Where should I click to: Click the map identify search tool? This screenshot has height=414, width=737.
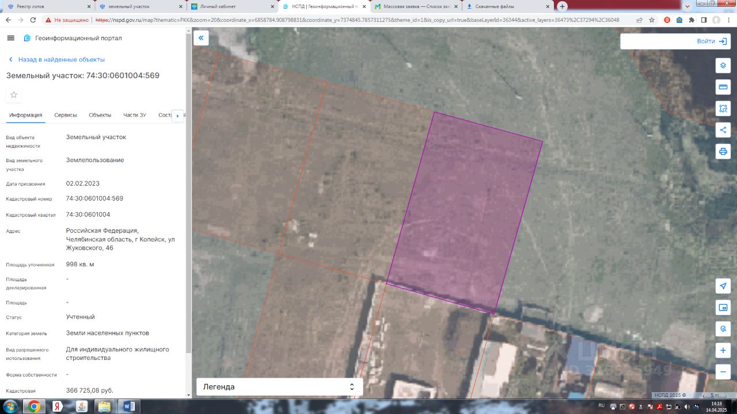(x=723, y=329)
